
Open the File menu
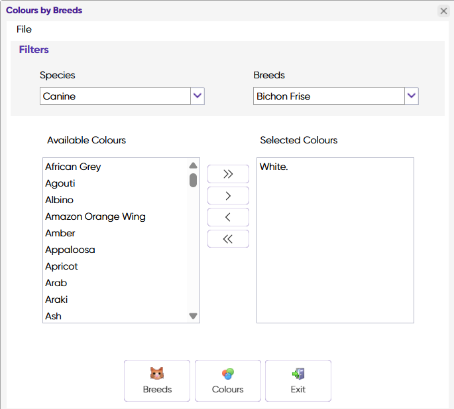25,29
